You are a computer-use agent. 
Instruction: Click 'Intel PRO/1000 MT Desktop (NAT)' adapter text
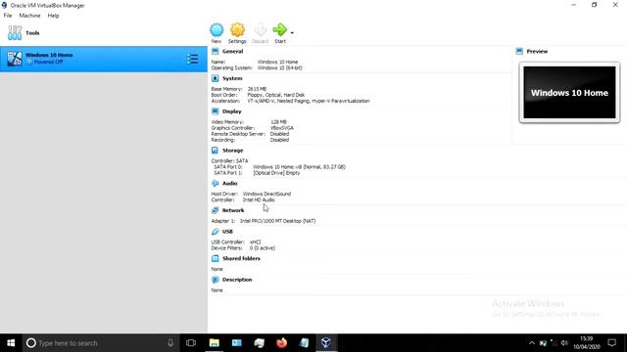(x=277, y=221)
